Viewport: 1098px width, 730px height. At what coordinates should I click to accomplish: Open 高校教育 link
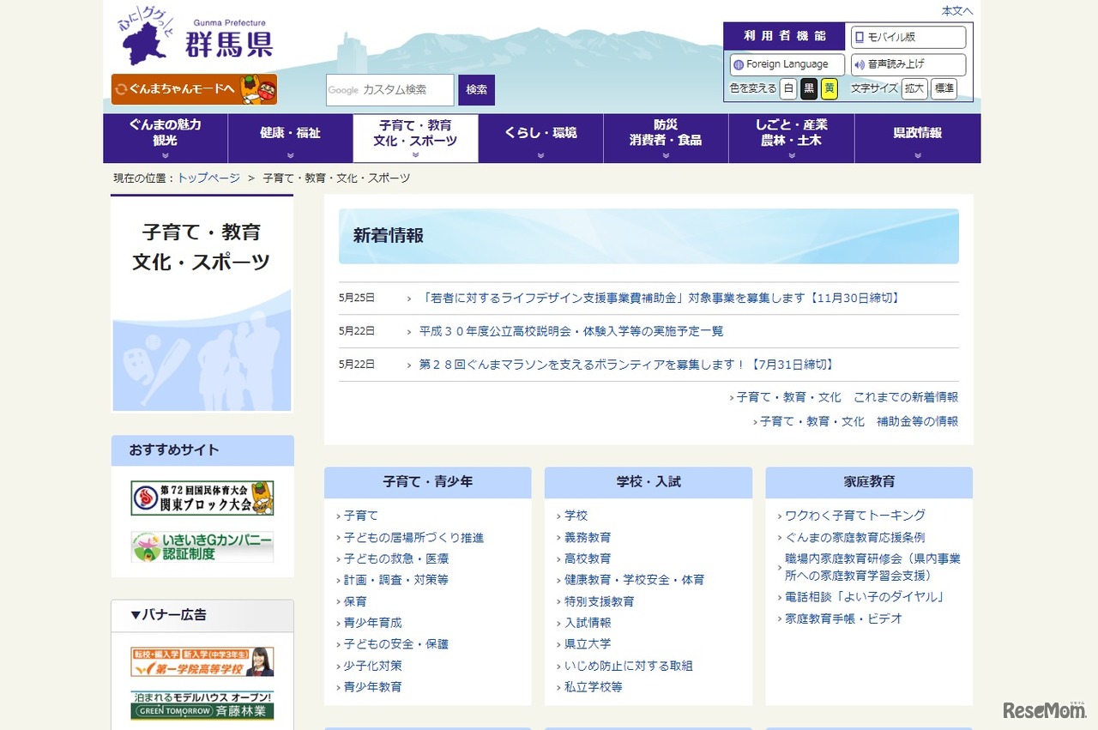pyautogui.click(x=588, y=558)
